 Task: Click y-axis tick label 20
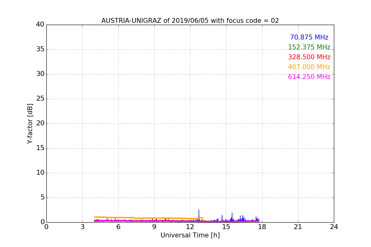click(x=40, y=124)
